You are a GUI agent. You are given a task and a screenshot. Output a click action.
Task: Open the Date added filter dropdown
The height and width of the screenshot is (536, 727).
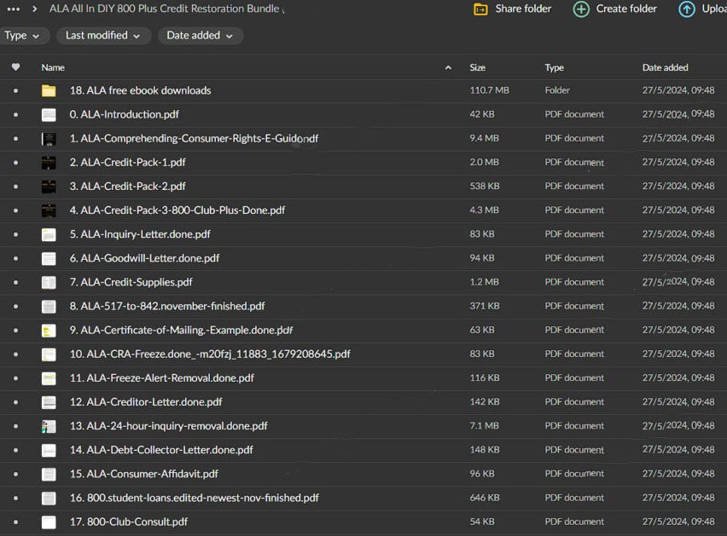click(200, 36)
